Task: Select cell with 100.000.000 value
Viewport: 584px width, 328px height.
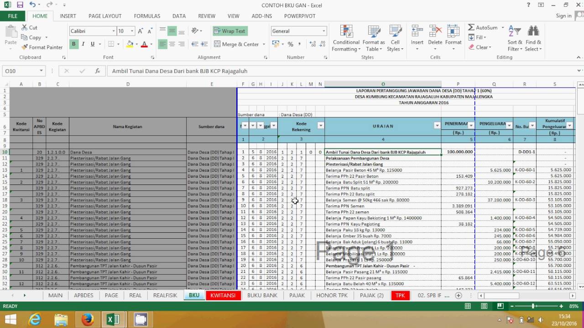Action: tap(458, 152)
